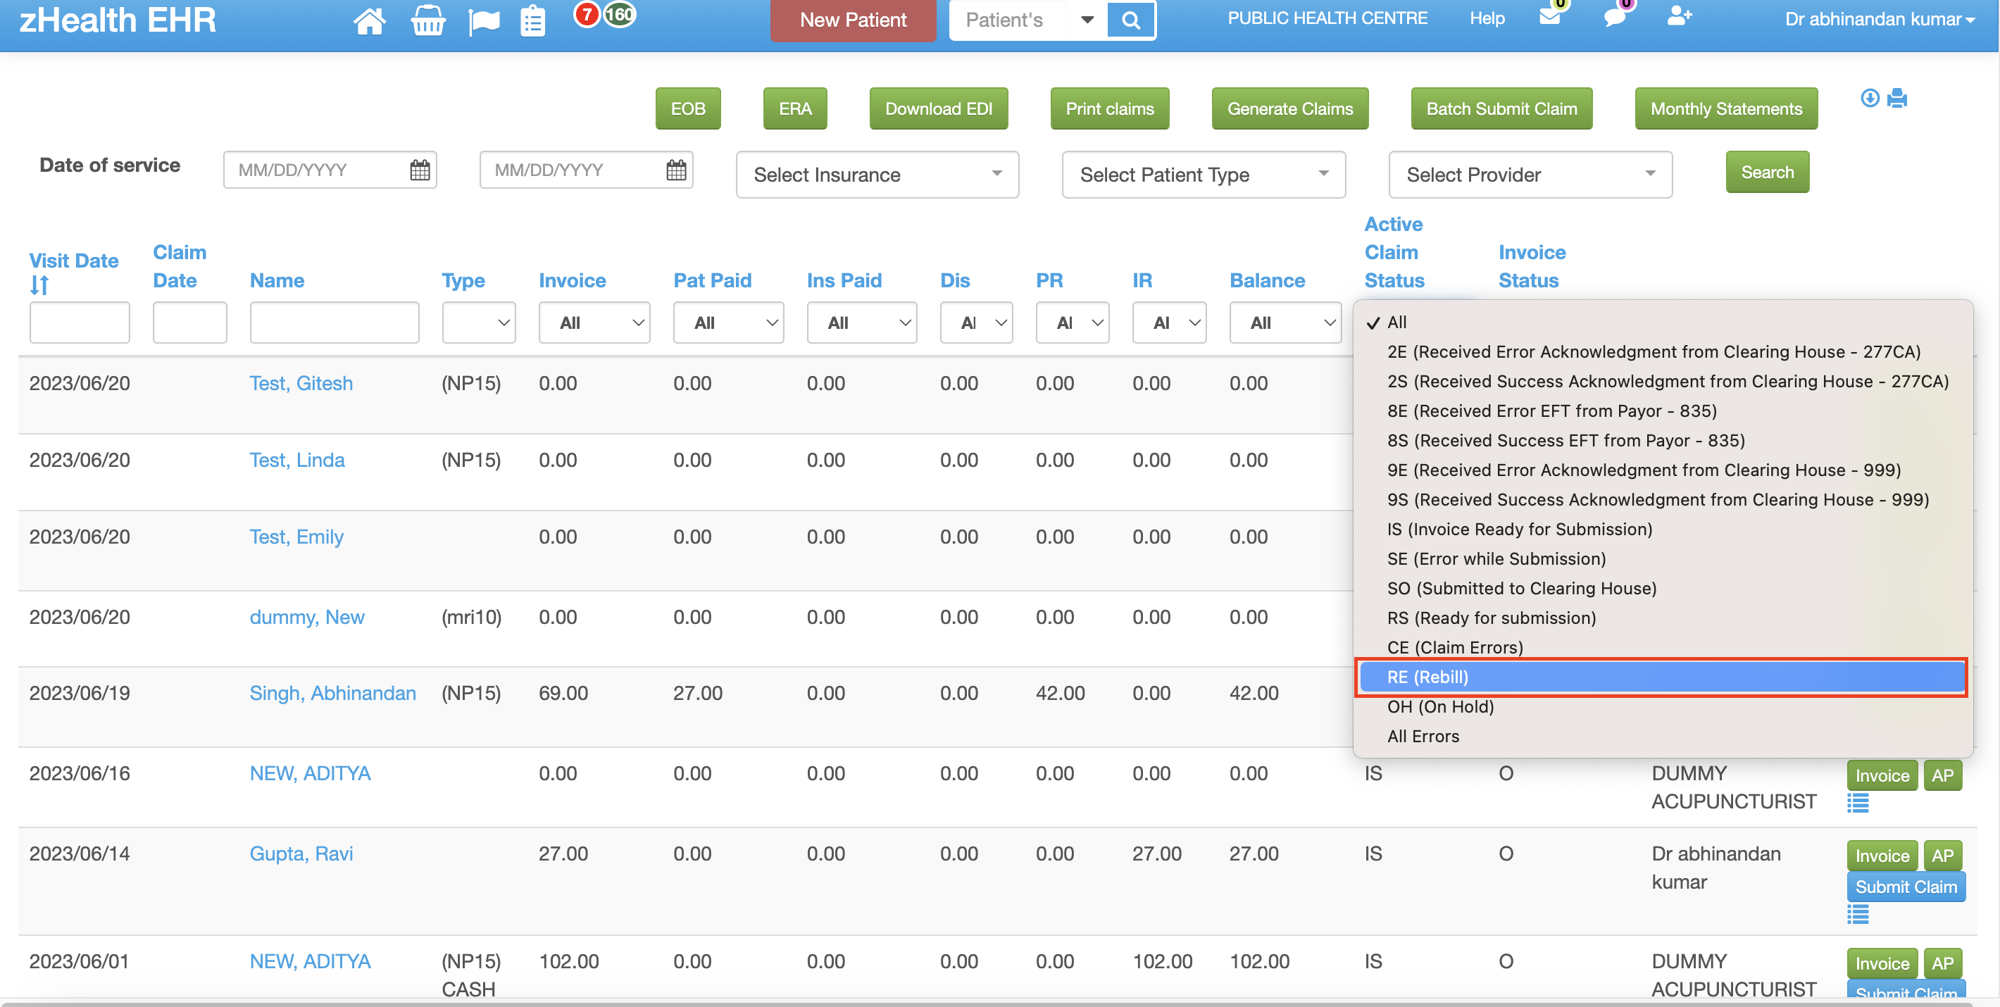
Task: Select 8S Received Success EFT option
Action: pos(1661,440)
